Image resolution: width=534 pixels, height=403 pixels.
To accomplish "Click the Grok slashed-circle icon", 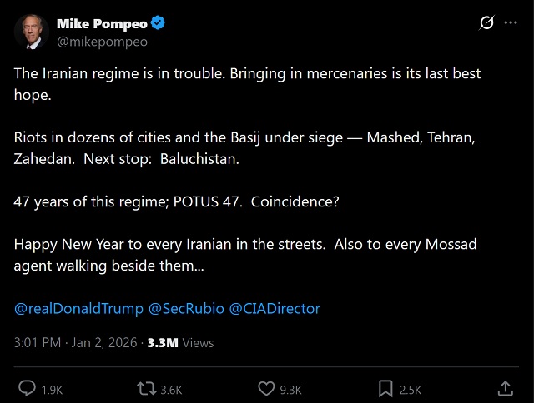I will click(x=486, y=24).
